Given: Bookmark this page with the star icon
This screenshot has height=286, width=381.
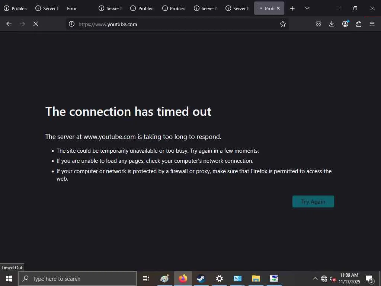Looking at the screenshot, I should tap(283, 24).
